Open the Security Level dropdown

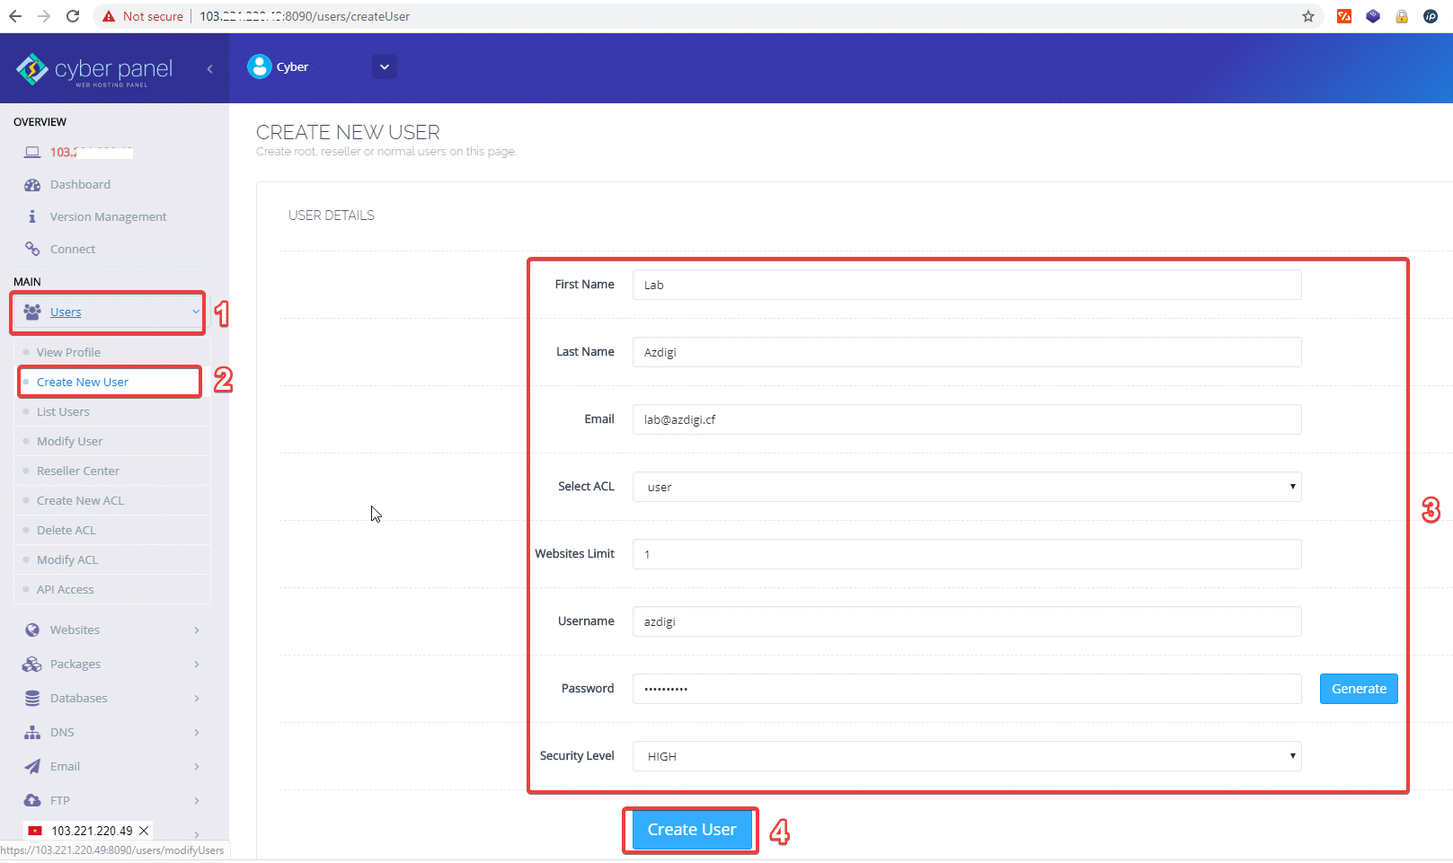coord(966,756)
